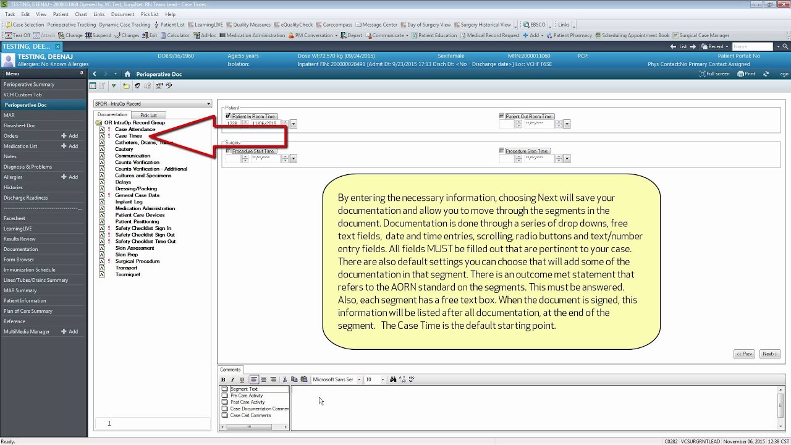791x445 pixels.
Task: Check the Patient Out Room Time checkbox
Action: point(502,116)
